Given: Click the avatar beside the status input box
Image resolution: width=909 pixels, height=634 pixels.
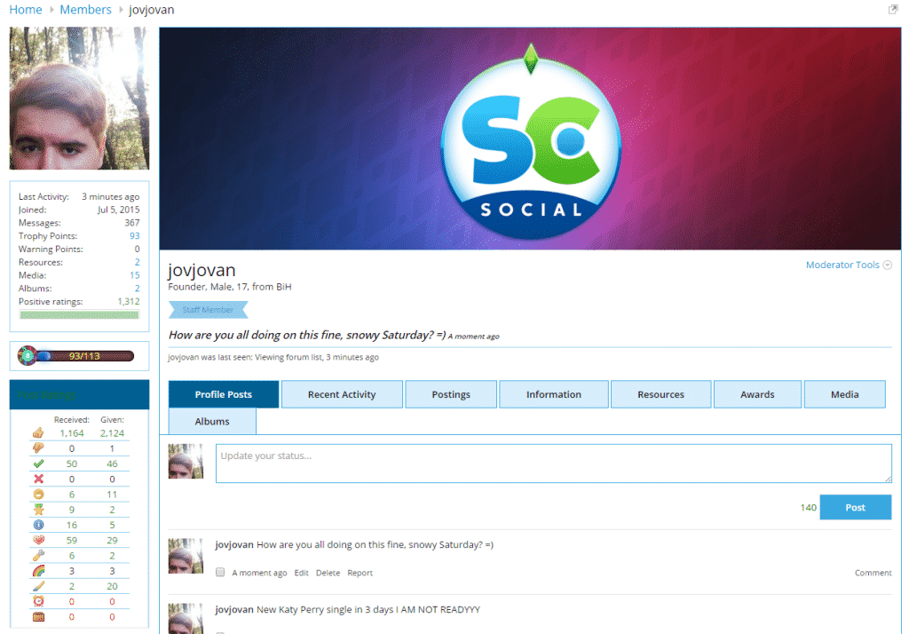Looking at the screenshot, I should tap(186, 461).
